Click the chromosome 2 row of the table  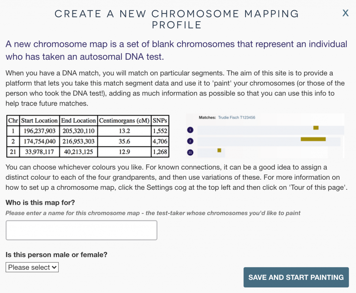coord(88,141)
